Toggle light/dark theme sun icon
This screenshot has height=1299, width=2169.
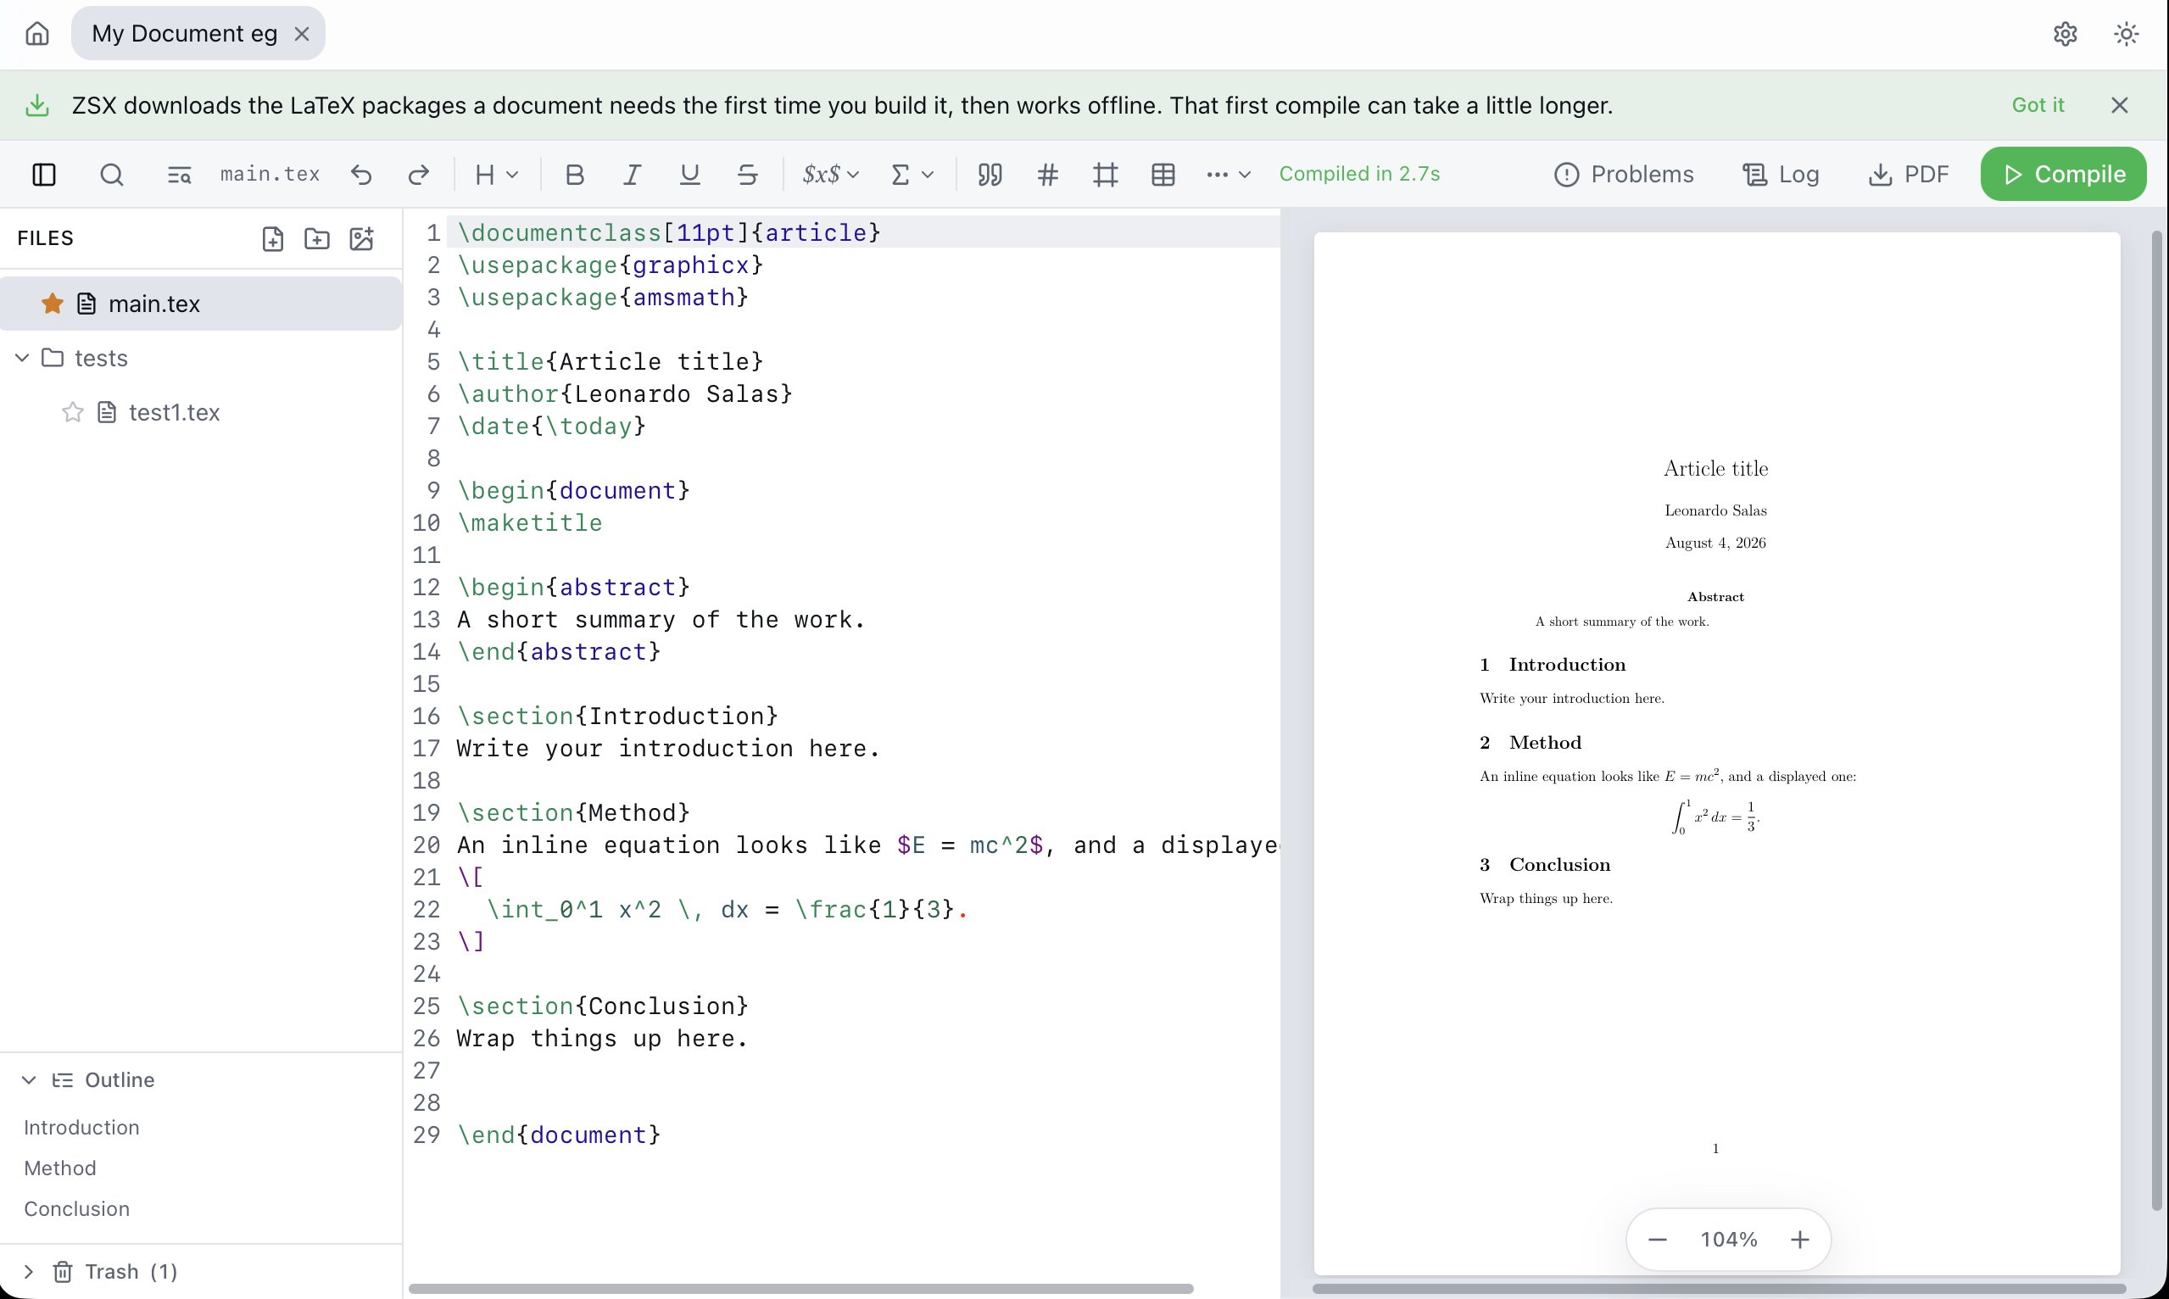click(x=2126, y=33)
